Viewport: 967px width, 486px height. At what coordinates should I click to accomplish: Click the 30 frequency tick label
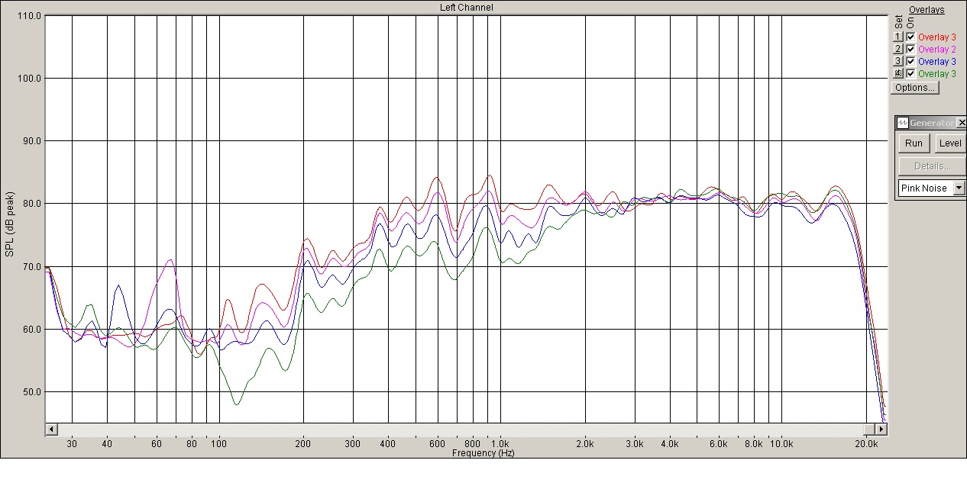coord(72,444)
